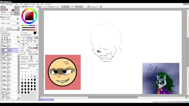Select the Marker tool
The width and height of the screenshot is (189, 106).
(x=23, y=41)
